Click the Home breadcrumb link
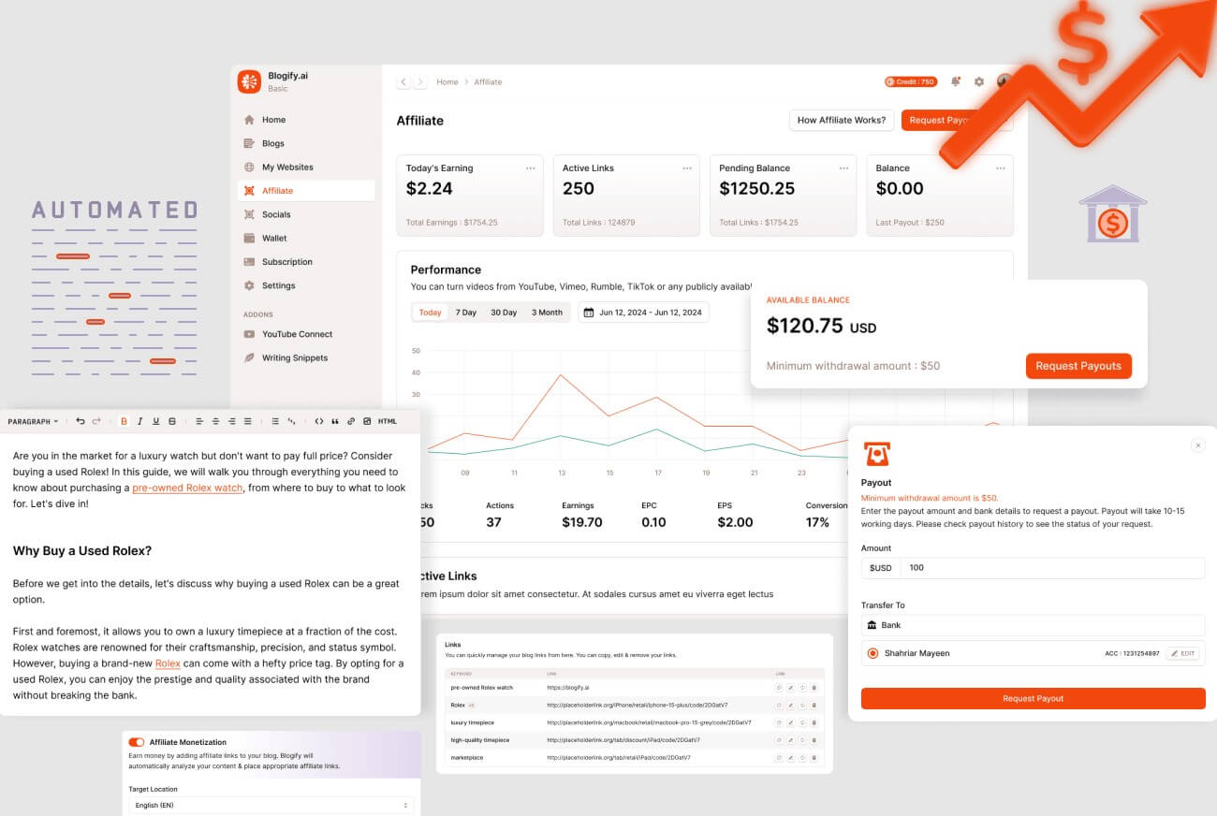Screen dimensions: 1217x816 [x=447, y=82]
